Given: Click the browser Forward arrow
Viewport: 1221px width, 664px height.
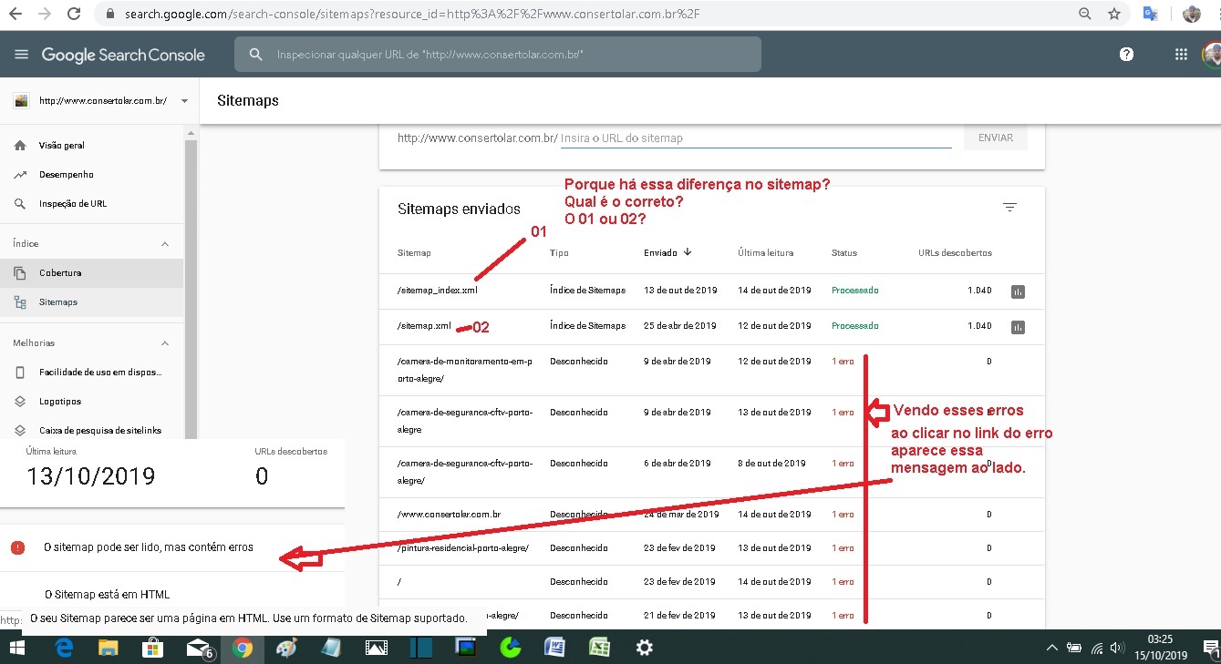Looking at the screenshot, I should tap(45, 14).
